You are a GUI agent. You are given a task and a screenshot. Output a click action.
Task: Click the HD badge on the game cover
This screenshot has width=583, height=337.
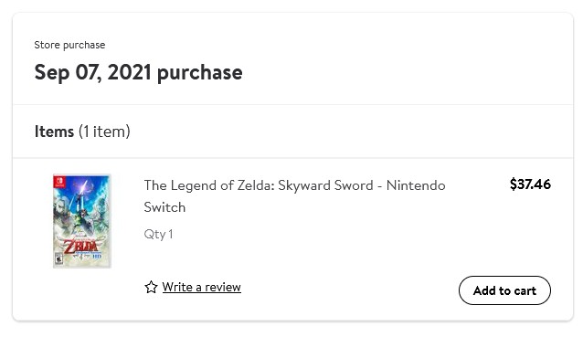97,257
